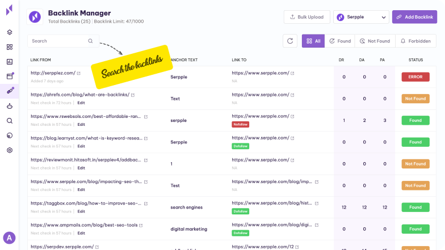The width and height of the screenshot is (445, 250).
Task: Open external link icon for rswebsols.com row
Action: (x=145, y=117)
